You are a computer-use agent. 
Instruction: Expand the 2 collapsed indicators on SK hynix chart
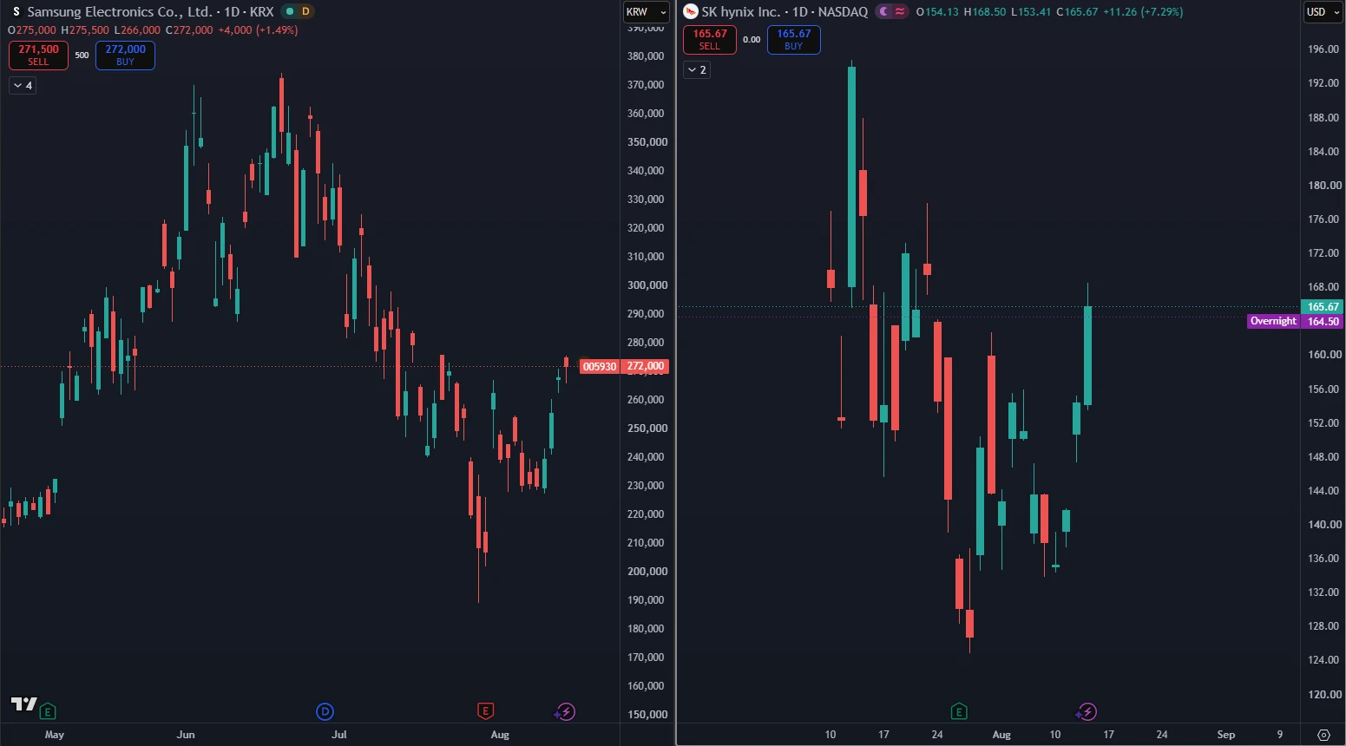point(697,69)
